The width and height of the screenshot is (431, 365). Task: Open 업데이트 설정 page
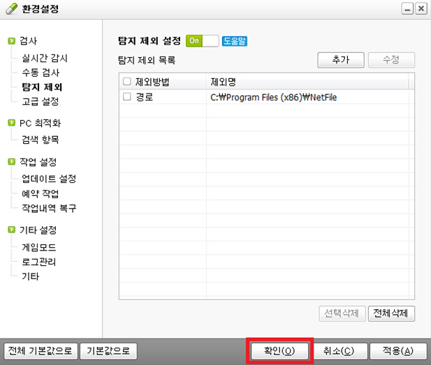pyautogui.click(x=49, y=179)
